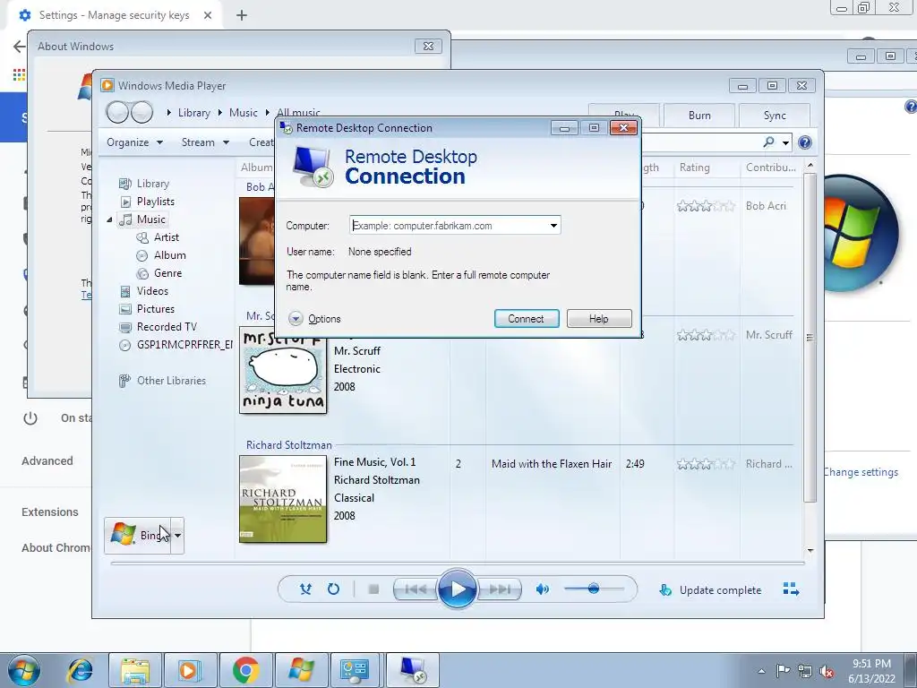
Task: Rate the Bob Acri track stars
Action: coord(706,206)
